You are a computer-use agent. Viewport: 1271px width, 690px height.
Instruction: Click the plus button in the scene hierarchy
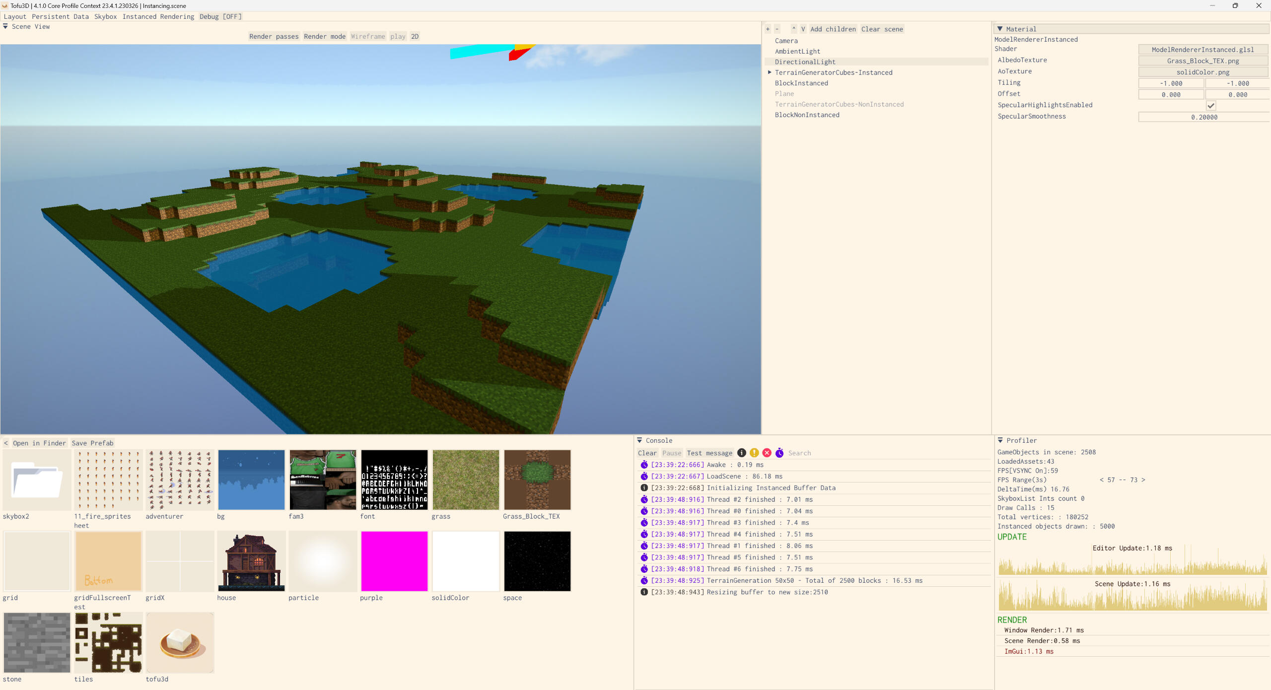pyautogui.click(x=768, y=29)
